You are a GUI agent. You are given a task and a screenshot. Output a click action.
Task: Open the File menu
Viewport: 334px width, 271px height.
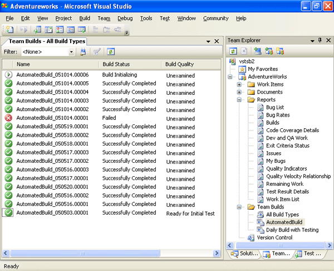pyautogui.click(x=9, y=18)
